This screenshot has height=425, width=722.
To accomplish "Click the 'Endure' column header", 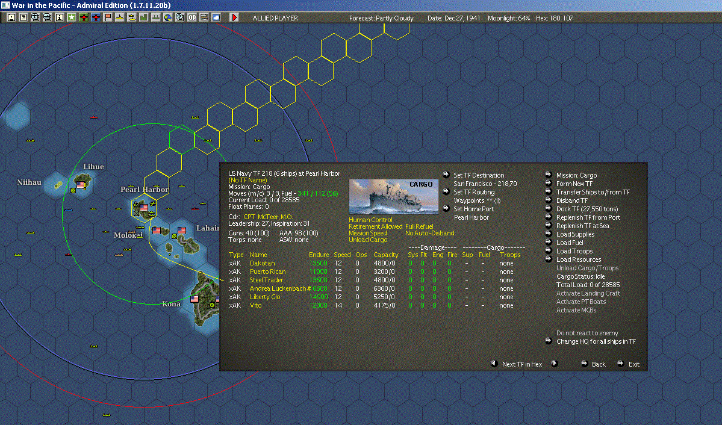I will pyautogui.click(x=319, y=255).
